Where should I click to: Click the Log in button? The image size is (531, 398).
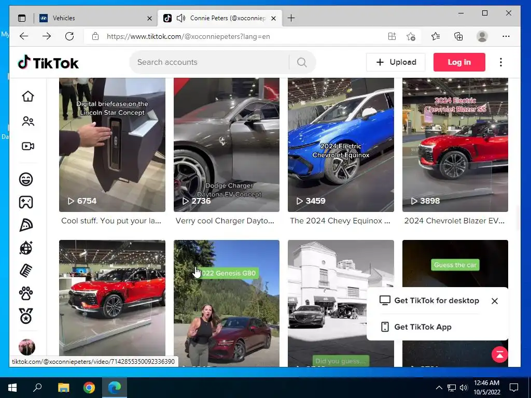(x=459, y=62)
